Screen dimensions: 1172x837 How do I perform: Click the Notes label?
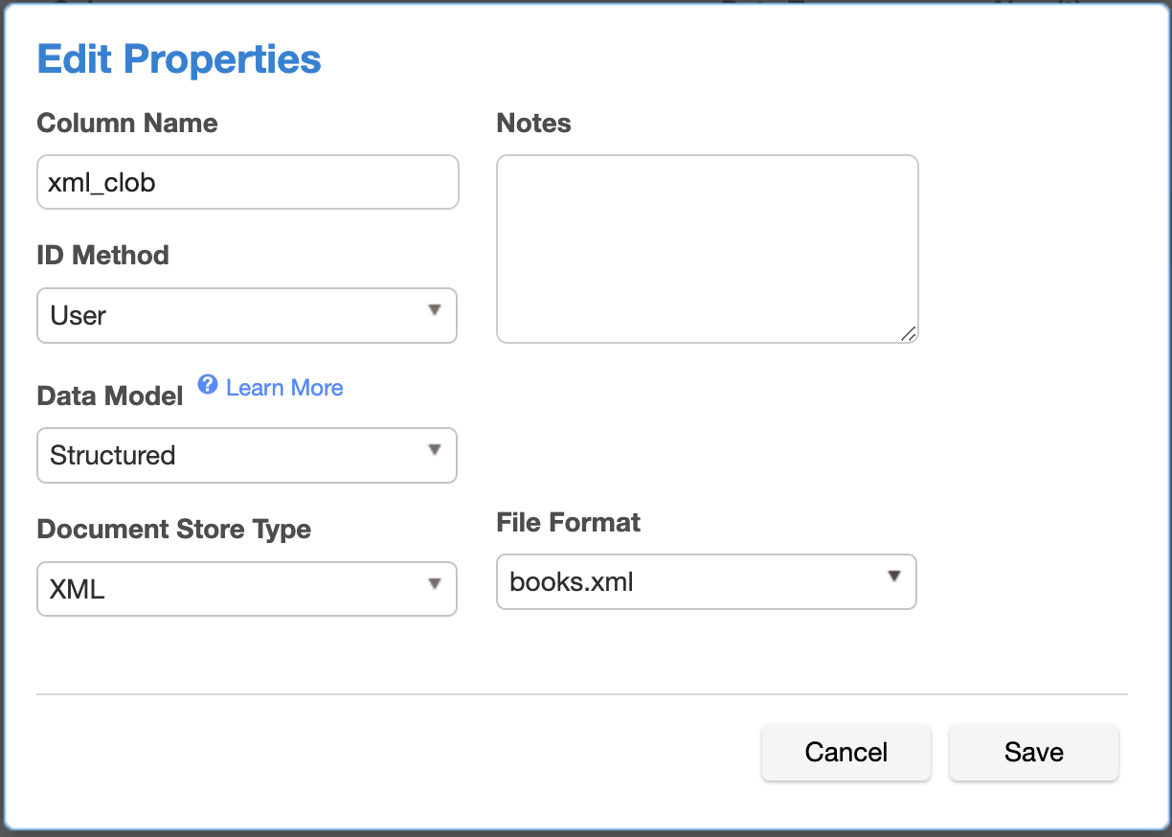point(533,124)
